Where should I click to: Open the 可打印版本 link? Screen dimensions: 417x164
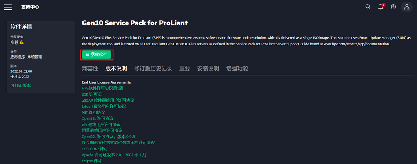coord(20,86)
